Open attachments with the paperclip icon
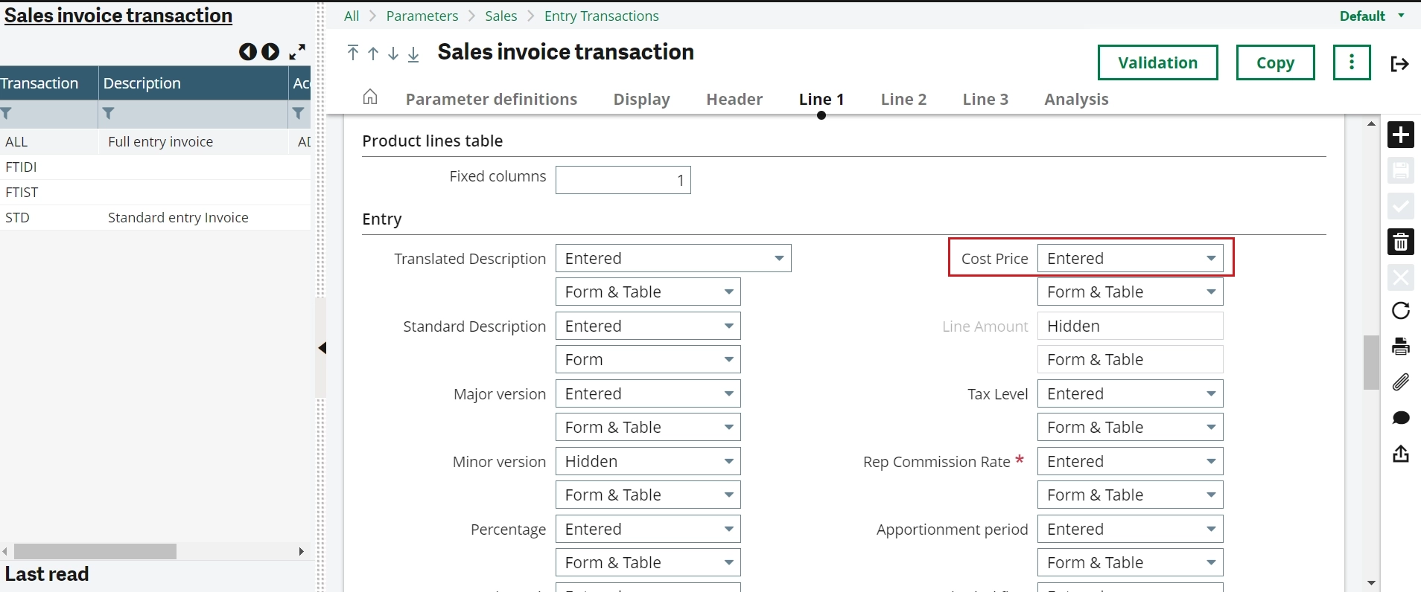 (1400, 382)
